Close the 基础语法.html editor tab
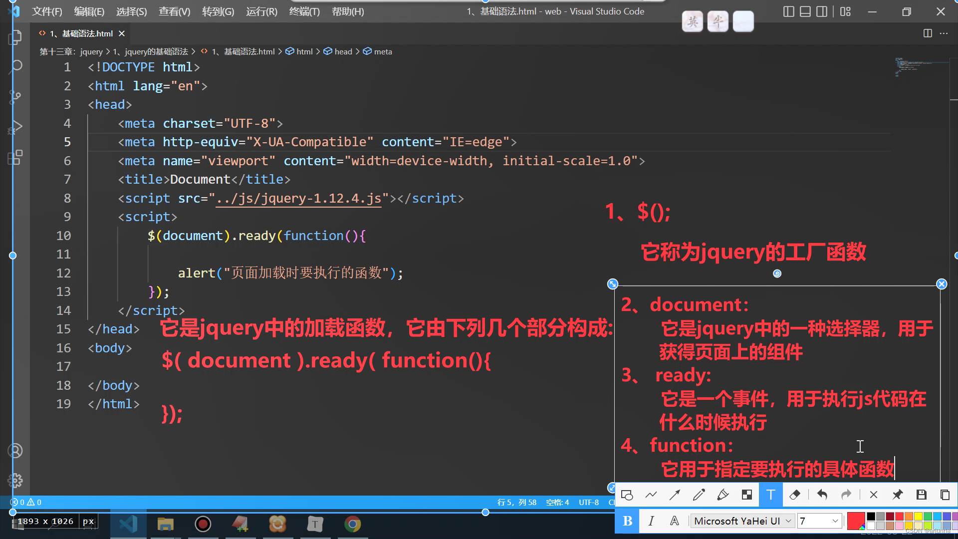Viewport: 958px width, 539px height. point(122,33)
